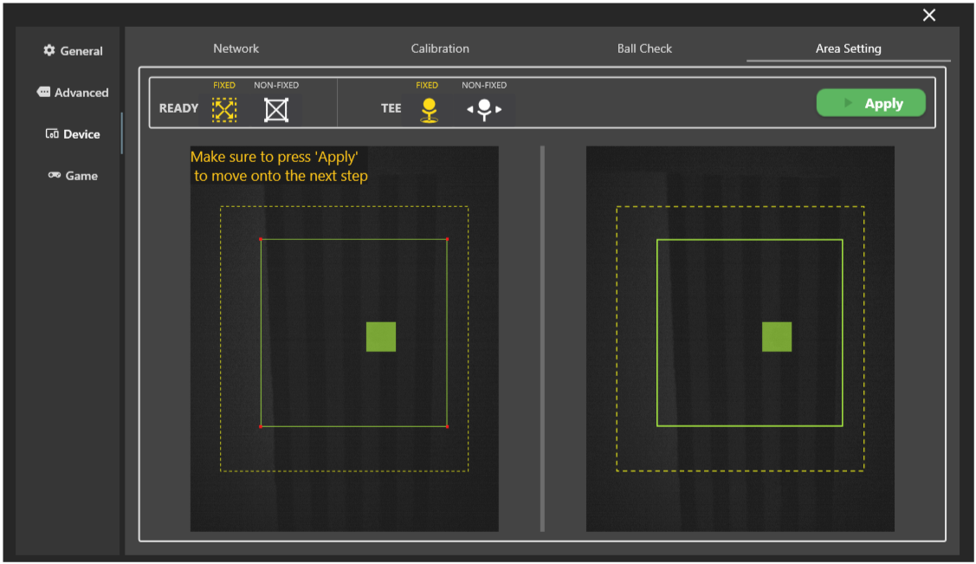Open the Ball Check tab
976x564 pixels.
644,49
